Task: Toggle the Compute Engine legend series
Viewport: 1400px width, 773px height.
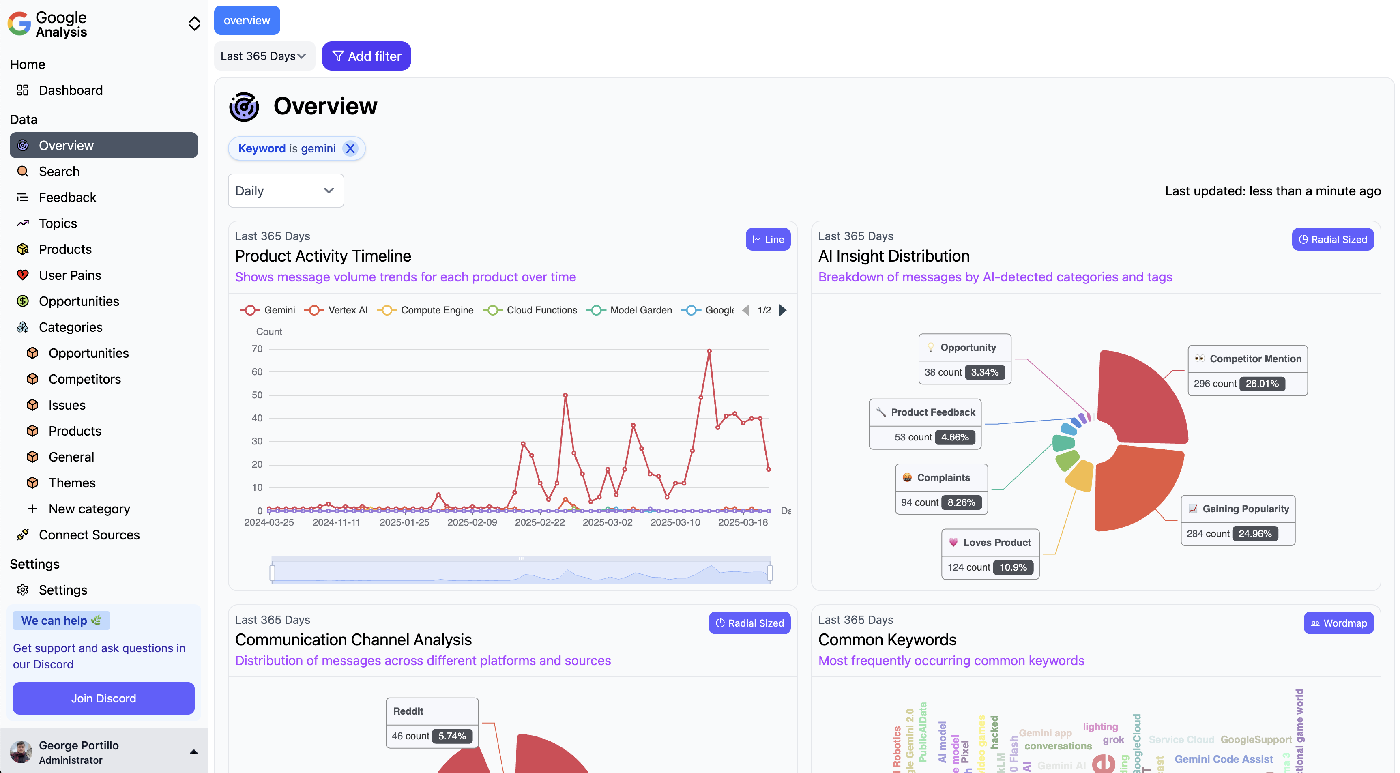Action: (425, 310)
